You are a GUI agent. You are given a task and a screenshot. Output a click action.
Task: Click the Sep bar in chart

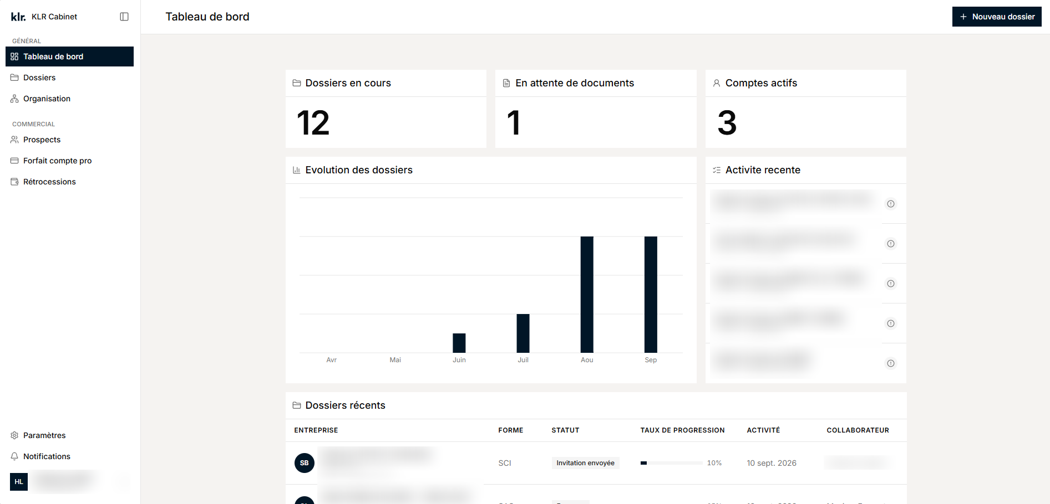651,295
